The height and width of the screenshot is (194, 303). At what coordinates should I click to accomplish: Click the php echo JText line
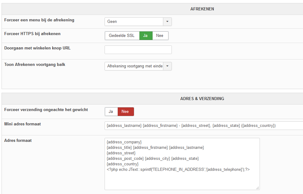click(178, 170)
